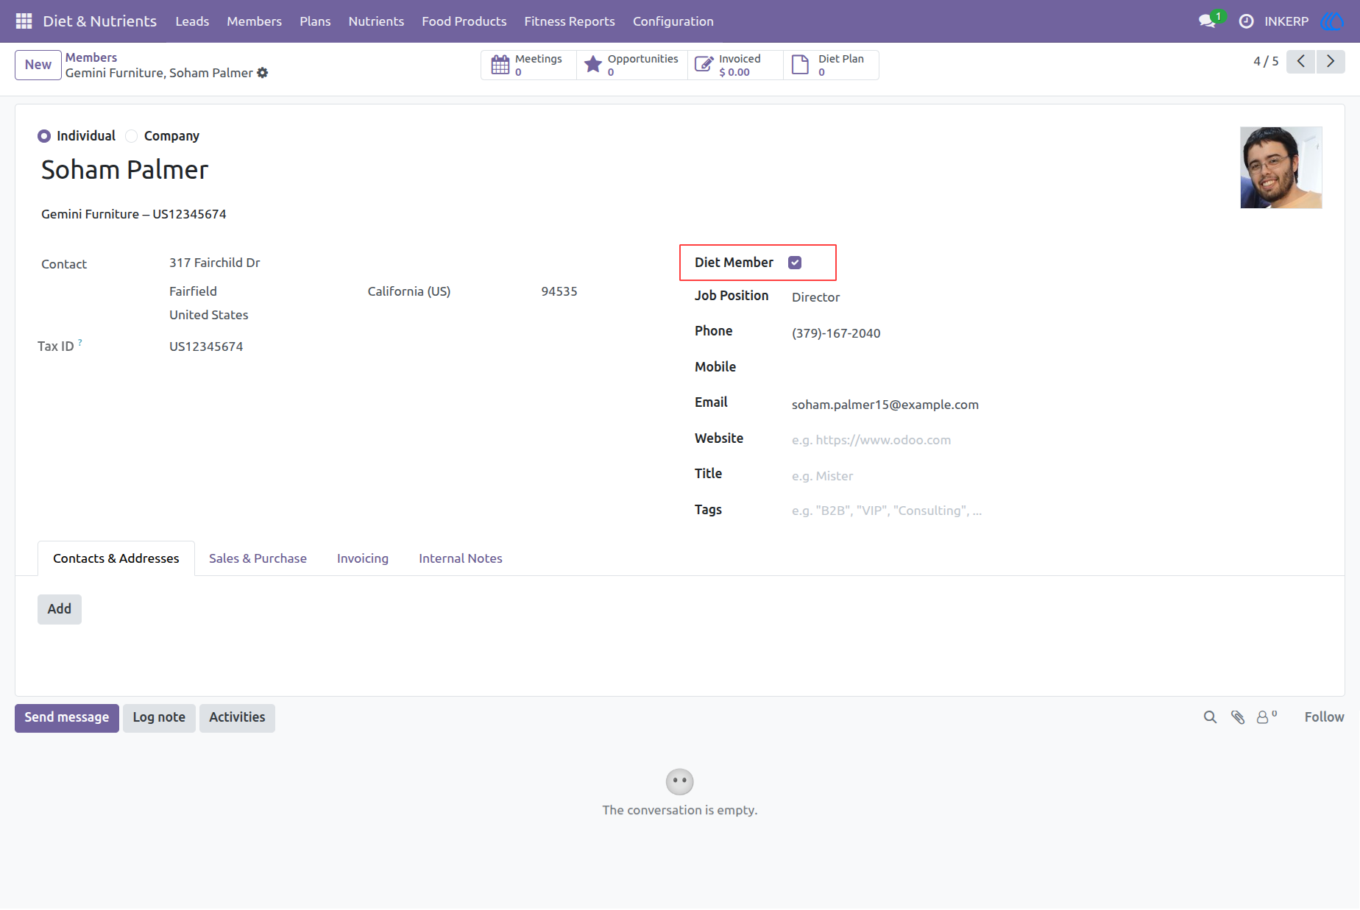This screenshot has height=910, width=1360.
Task: Go to previous member record
Action: click(x=1301, y=62)
